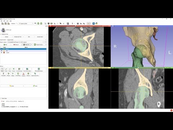This screenshot has width=173, height=130.
Task: Open the module selector dropdown
Action: 26,23
